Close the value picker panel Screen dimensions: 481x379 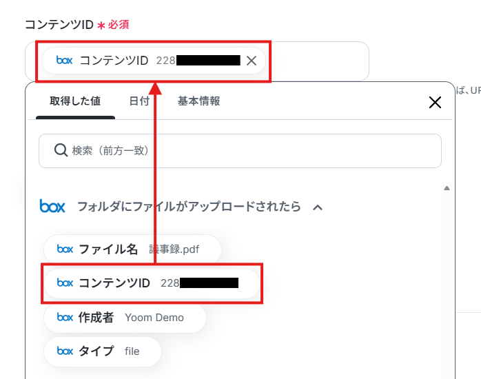coord(435,103)
